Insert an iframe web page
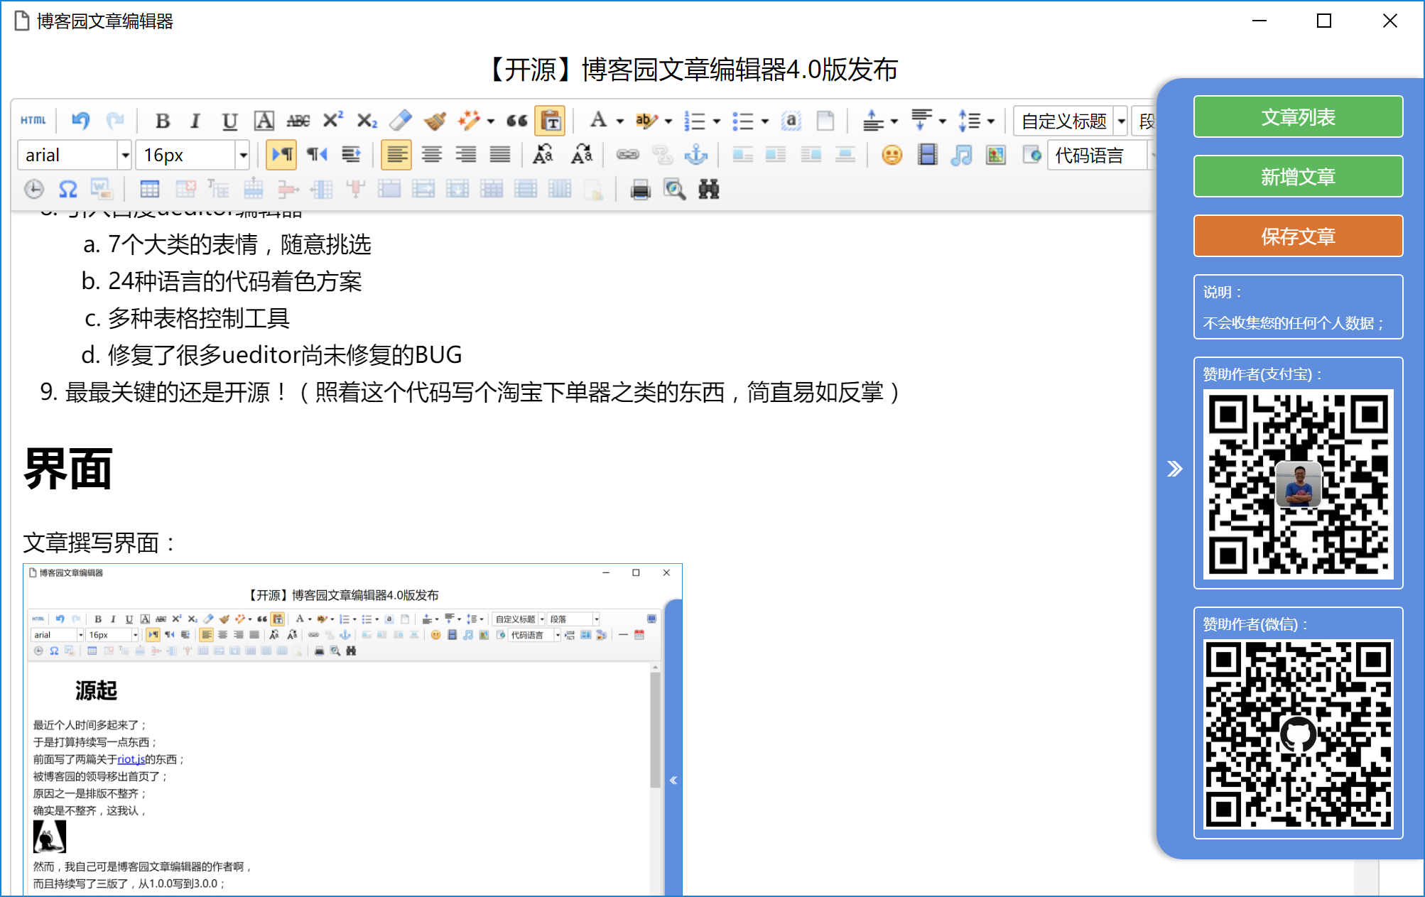The width and height of the screenshot is (1425, 897). (x=1031, y=154)
